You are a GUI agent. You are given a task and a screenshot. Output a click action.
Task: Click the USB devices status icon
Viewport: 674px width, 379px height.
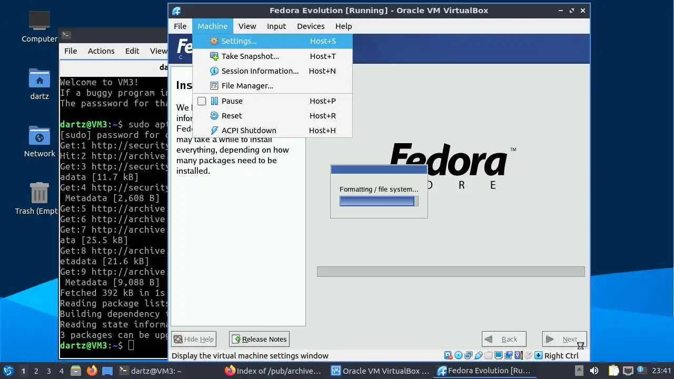point(478,355)
